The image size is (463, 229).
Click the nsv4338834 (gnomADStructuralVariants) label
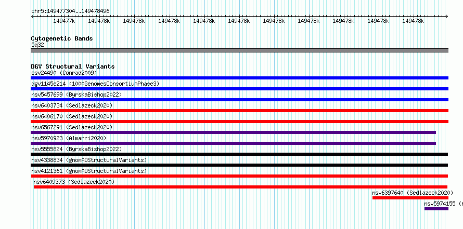pos(89,160)
